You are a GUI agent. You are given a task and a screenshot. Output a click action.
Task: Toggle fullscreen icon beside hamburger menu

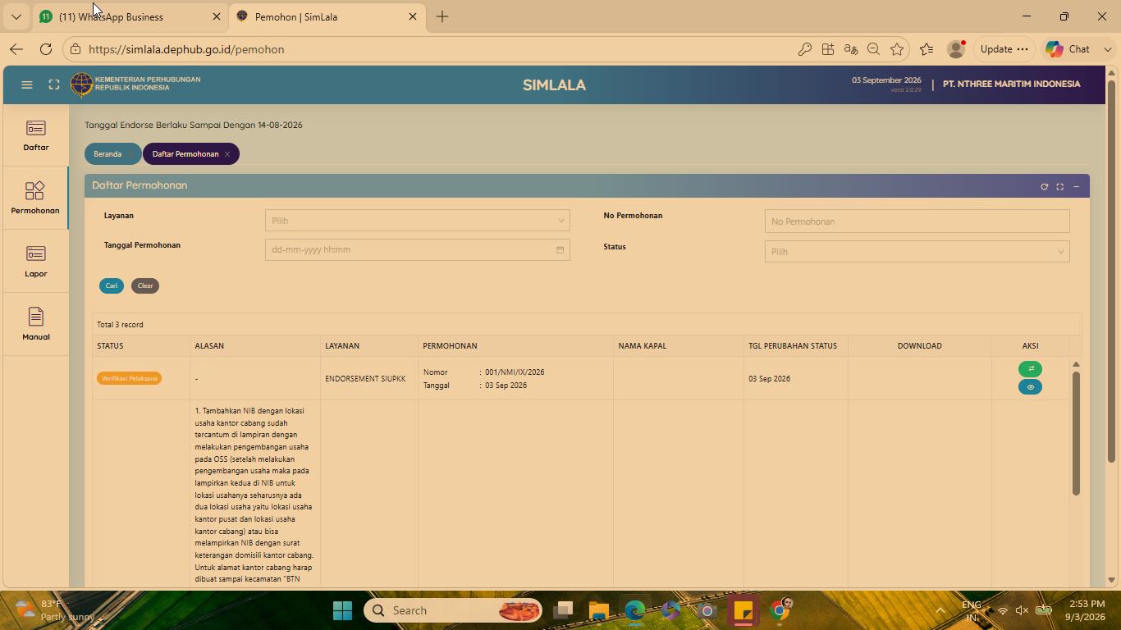coord(54,84)
